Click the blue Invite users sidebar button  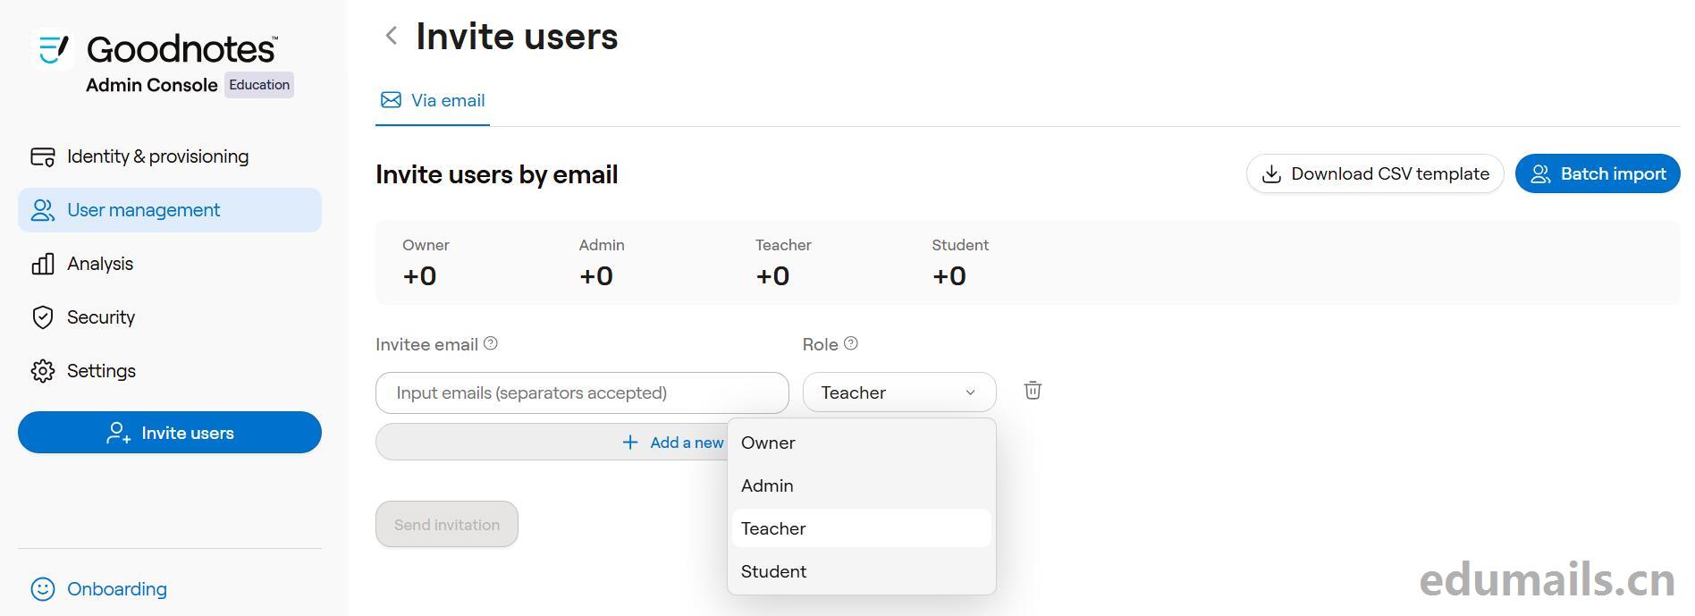(169, 433)
